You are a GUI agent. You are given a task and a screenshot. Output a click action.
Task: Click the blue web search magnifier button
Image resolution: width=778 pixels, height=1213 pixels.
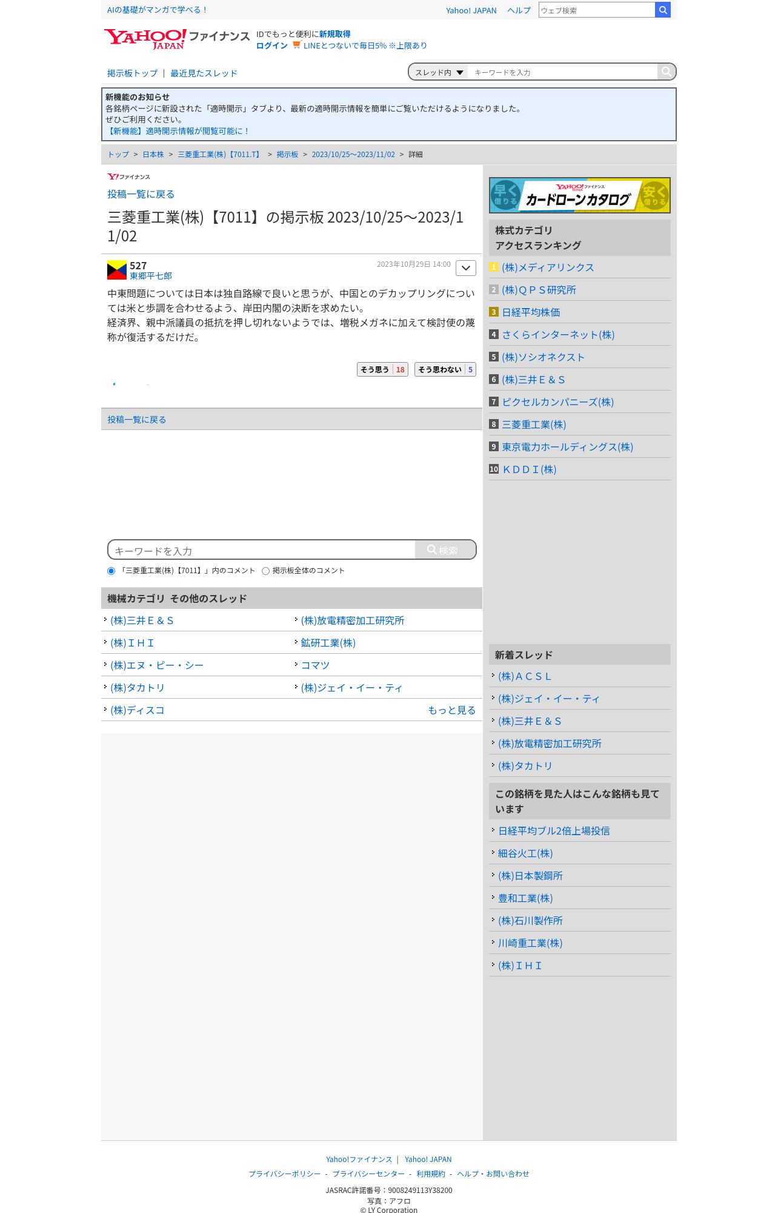pyautogui.click(x=663, y=10)
